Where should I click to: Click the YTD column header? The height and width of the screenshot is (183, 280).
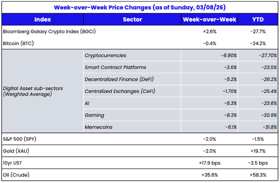(258, 19)
